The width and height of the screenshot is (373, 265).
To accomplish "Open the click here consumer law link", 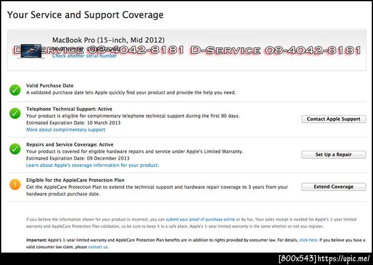I will (x=308, y=240).
